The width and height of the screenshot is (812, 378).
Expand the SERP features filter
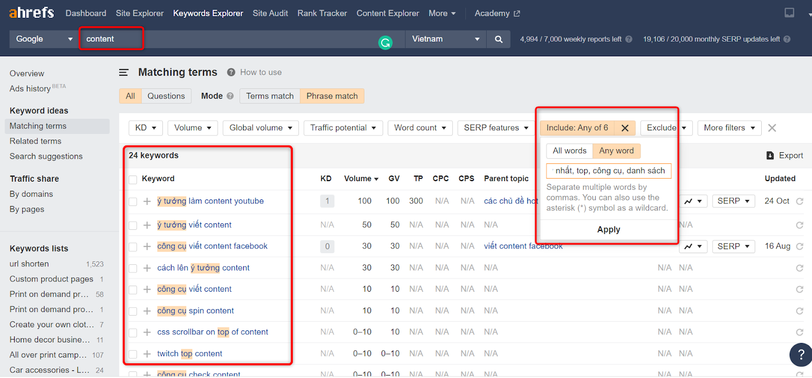coord(496,128)
